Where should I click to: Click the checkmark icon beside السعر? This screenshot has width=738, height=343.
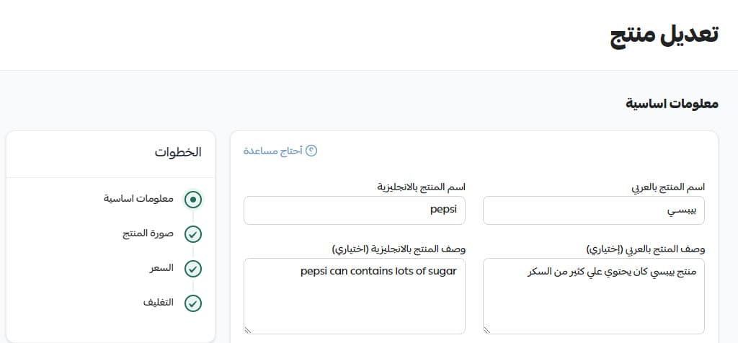tap(193, 269)
